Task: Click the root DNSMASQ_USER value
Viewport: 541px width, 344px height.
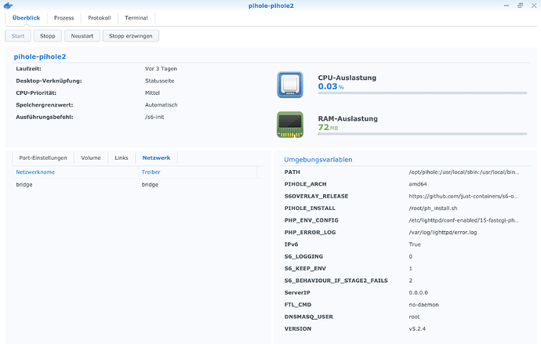Action: [x=414, y=317]
